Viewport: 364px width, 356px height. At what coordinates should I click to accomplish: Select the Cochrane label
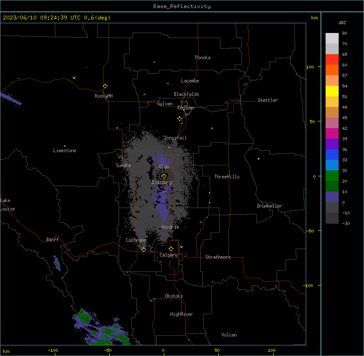136,240
